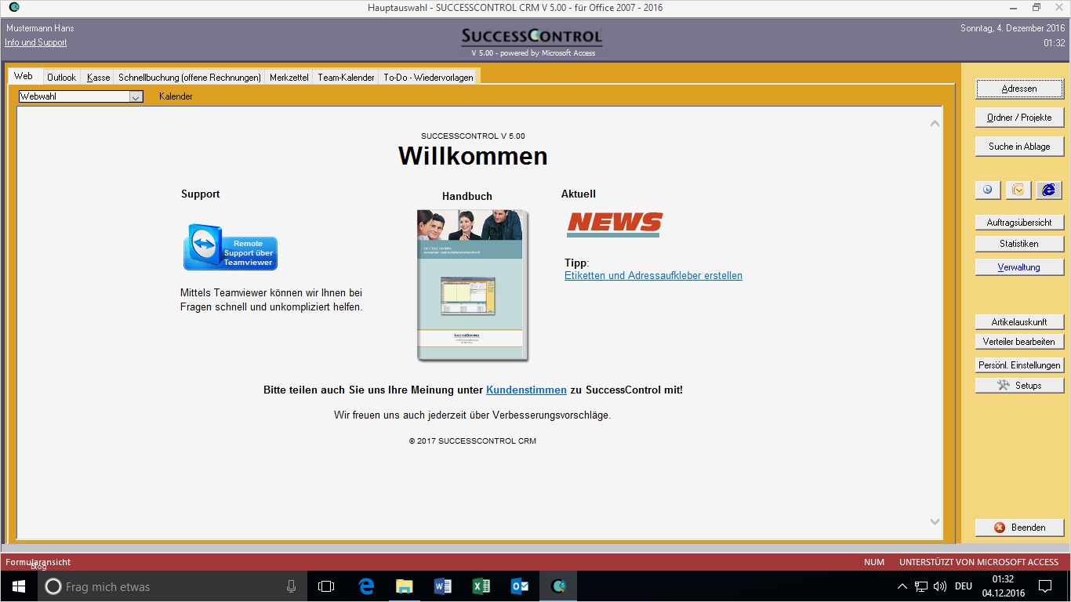Open Outlook from the taskbar
Screen dimensions: 1071x602
(x=520, y=586)
